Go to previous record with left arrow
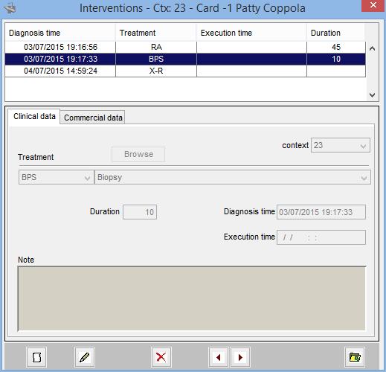Viewport: 386px width, 372px height. (219, 357)
